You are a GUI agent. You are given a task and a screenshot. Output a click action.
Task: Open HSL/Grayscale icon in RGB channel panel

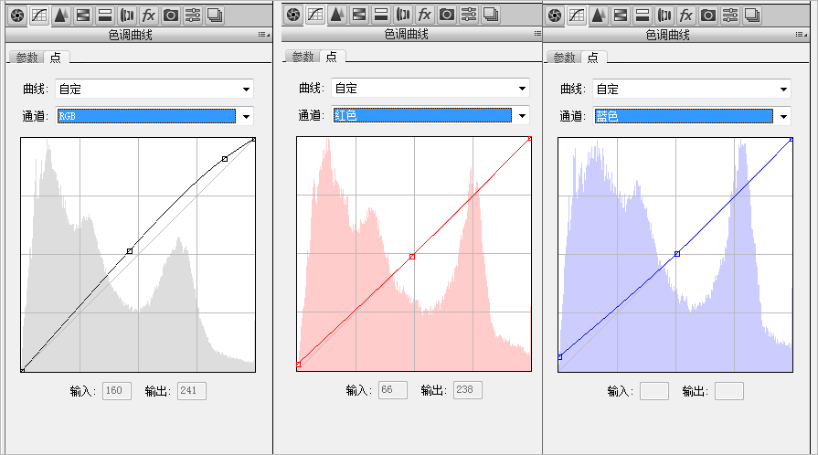point(83,16)
